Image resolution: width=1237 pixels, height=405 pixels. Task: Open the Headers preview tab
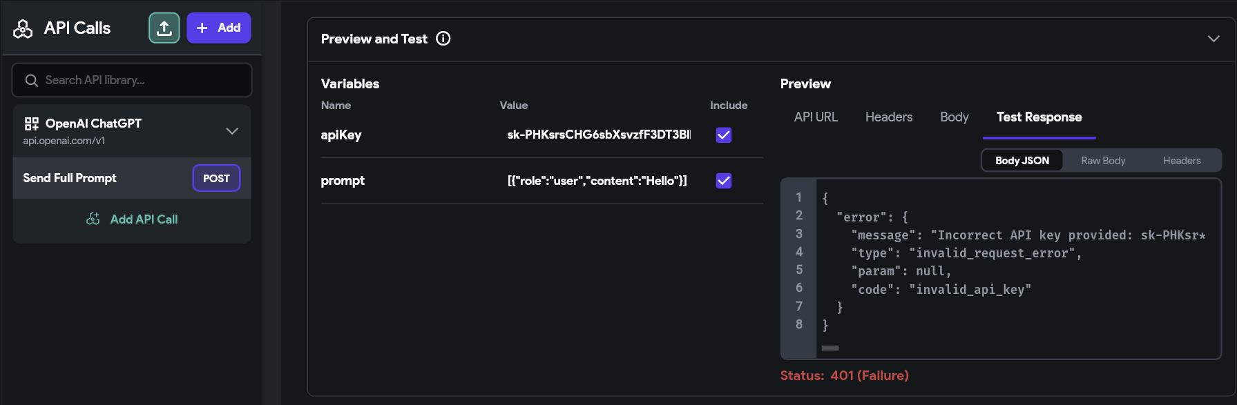click(x=889, y=117)
